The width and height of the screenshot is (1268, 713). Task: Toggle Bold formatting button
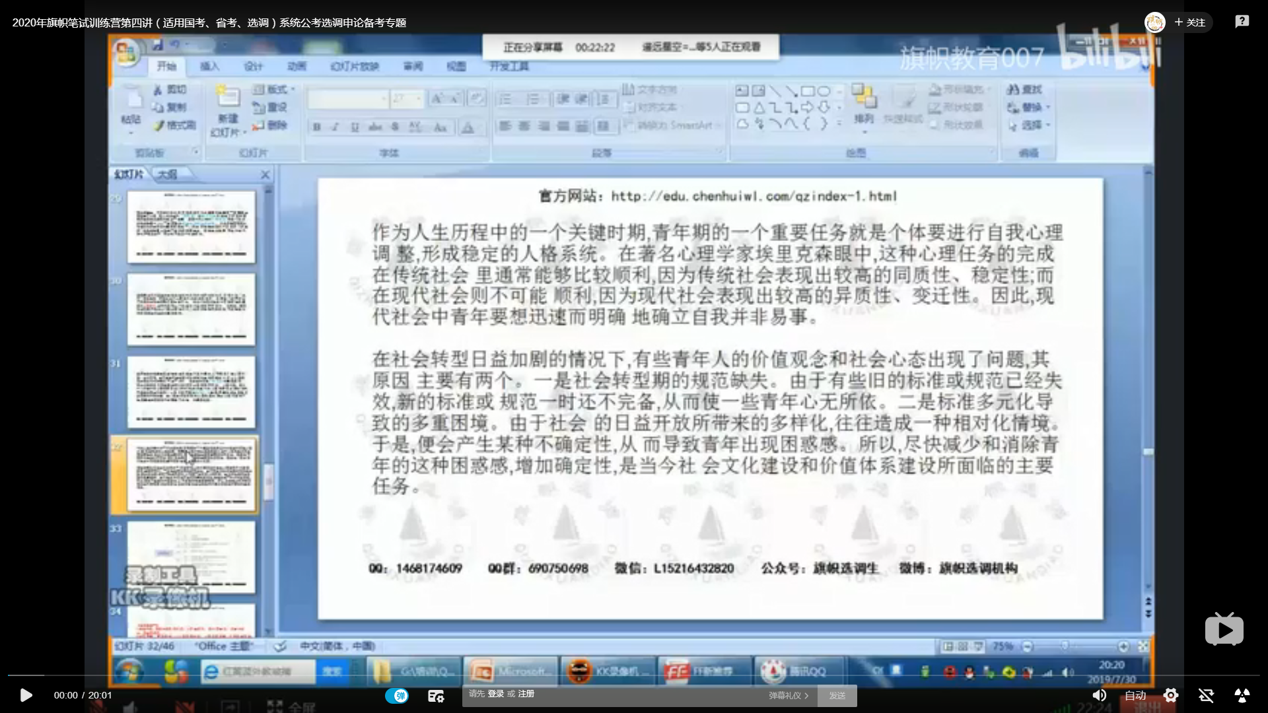tap(317, 127)
